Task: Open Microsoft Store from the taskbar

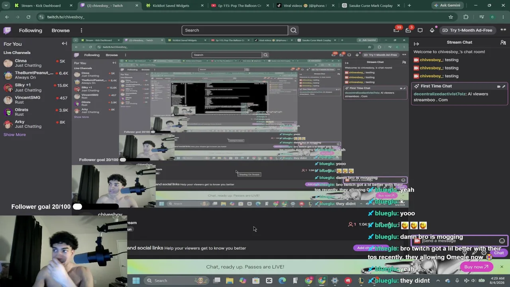Action: tap(256, 281)
